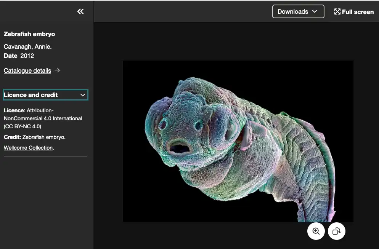379x249 pixels.
Task: Click the bold Licence: label
Action: [14, 110]
